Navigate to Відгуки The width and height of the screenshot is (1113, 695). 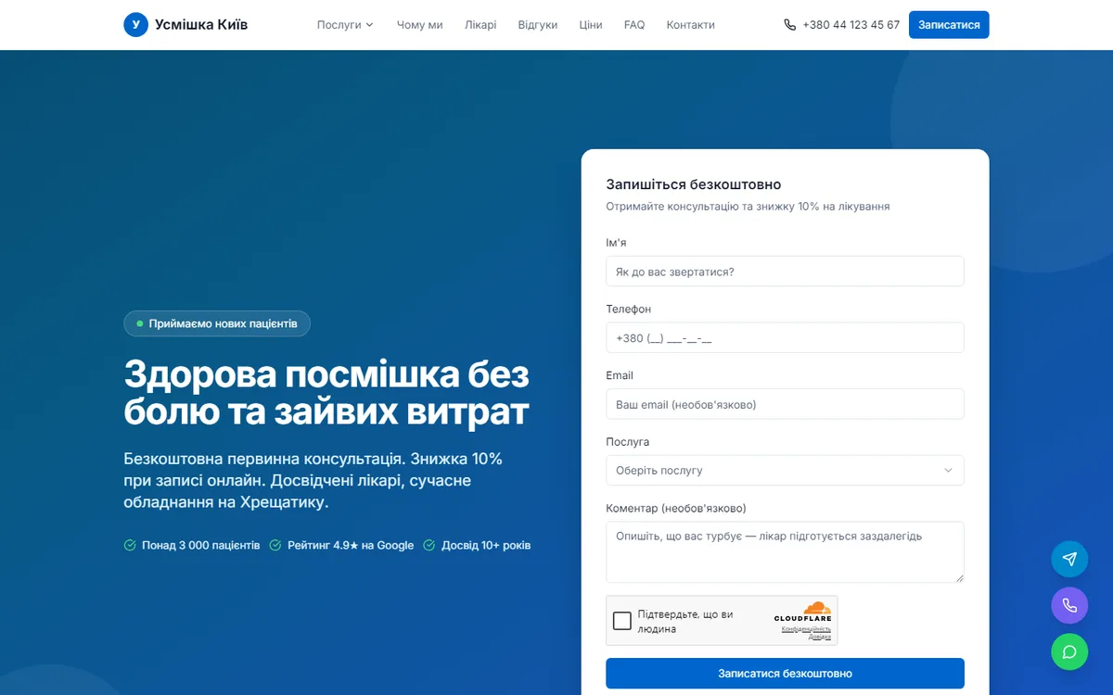tap(538, 25)
